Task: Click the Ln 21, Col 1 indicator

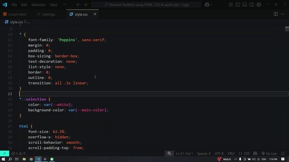Action: click(184, 153)
